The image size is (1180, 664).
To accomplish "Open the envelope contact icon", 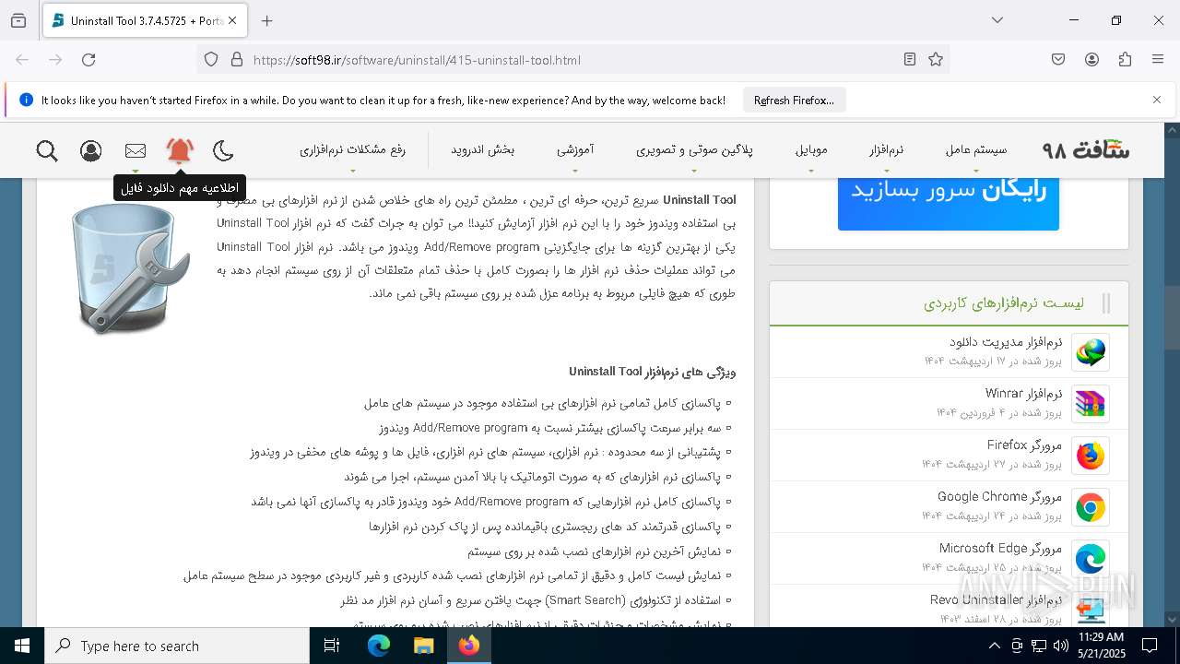I will point(136,150).
